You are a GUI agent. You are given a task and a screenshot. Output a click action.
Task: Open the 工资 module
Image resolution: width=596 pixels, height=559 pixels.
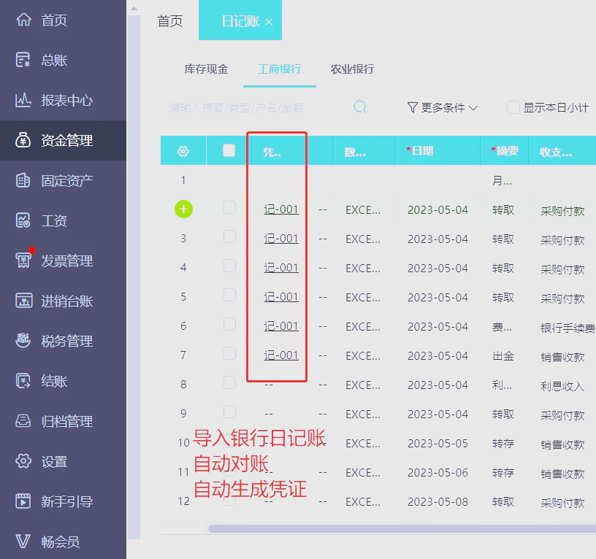click(44, 220)
